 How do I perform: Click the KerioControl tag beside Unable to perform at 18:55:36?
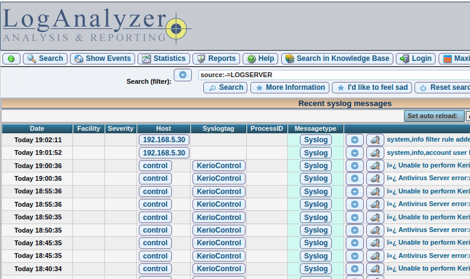[x=219, y=192]
